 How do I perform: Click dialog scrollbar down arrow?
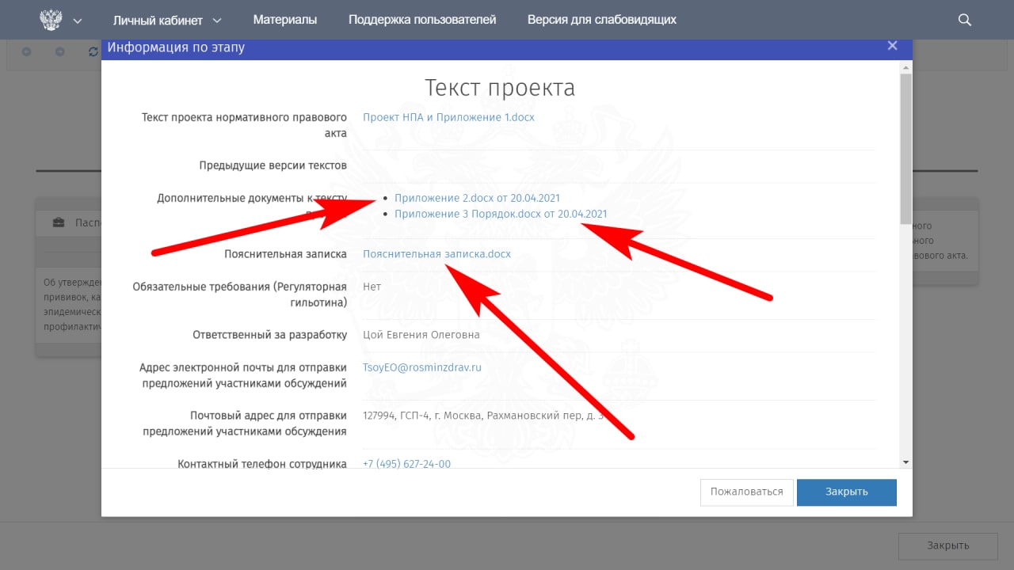pyautogui.click(x=905, y=461)
